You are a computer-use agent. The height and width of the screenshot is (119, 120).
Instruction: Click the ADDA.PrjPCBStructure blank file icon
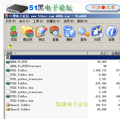pos(8,66)
